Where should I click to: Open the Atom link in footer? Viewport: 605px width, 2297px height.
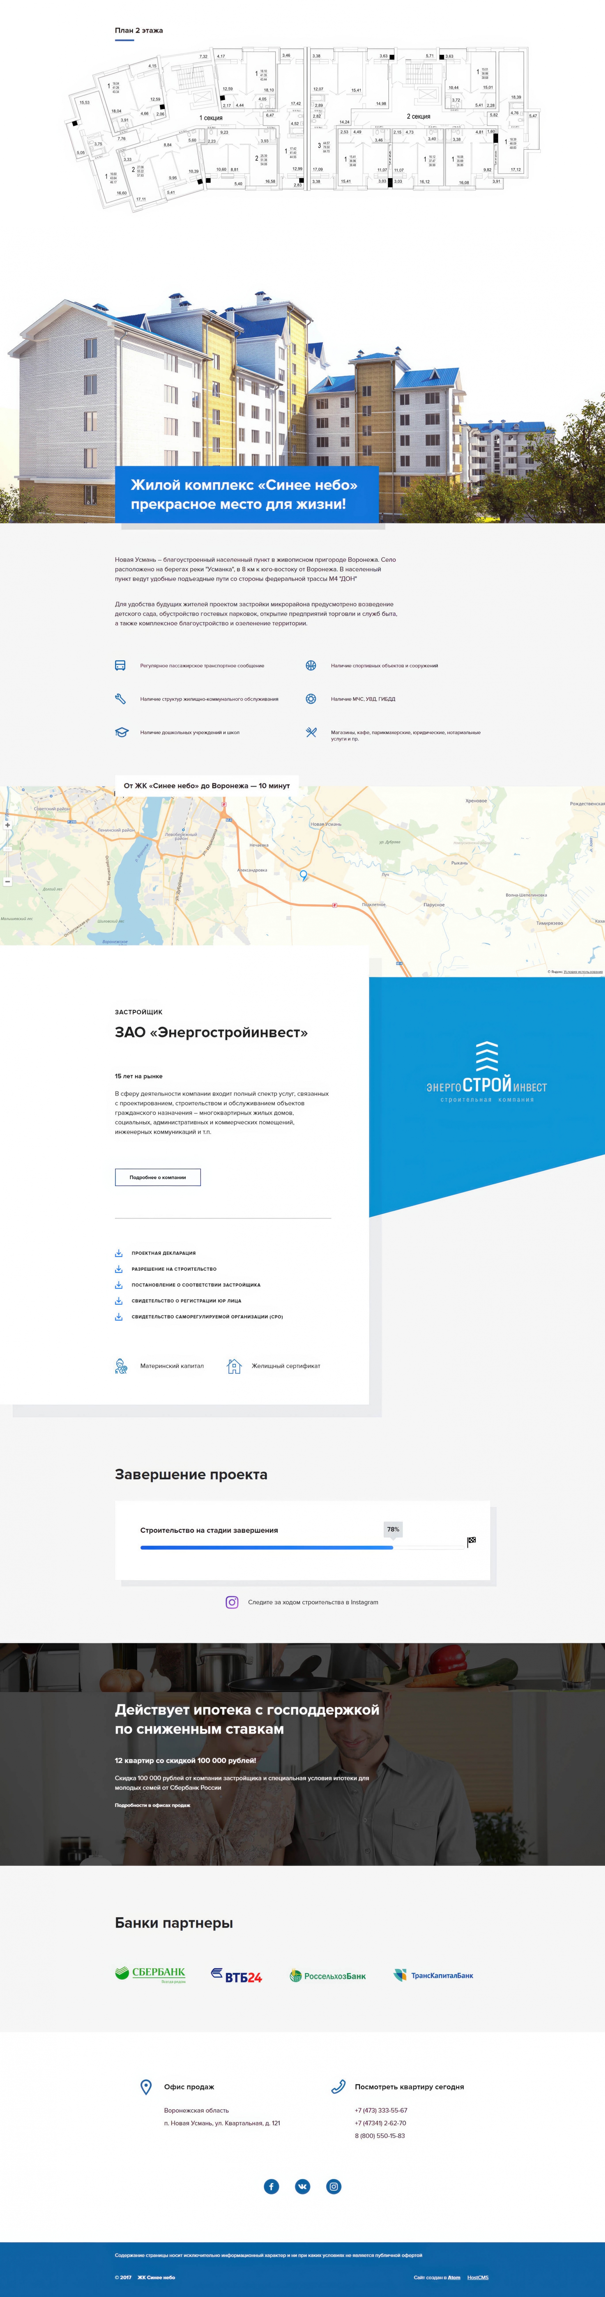454,2277
